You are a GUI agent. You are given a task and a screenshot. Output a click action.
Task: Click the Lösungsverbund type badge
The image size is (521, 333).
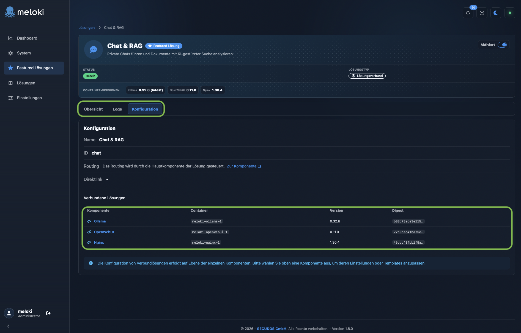(x=367, y=76)
